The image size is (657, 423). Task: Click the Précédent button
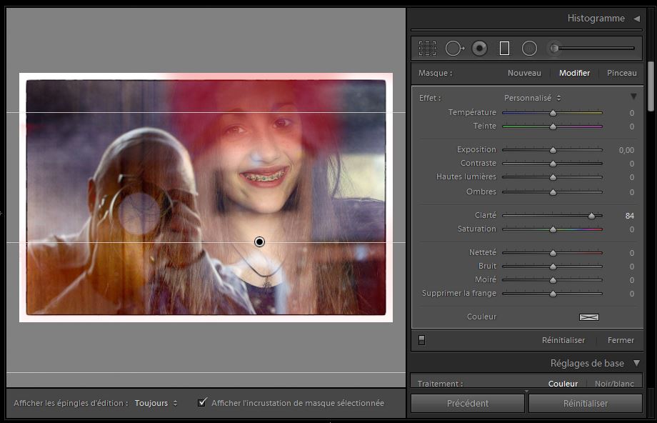pyautogui.click(x=468, y=403)
